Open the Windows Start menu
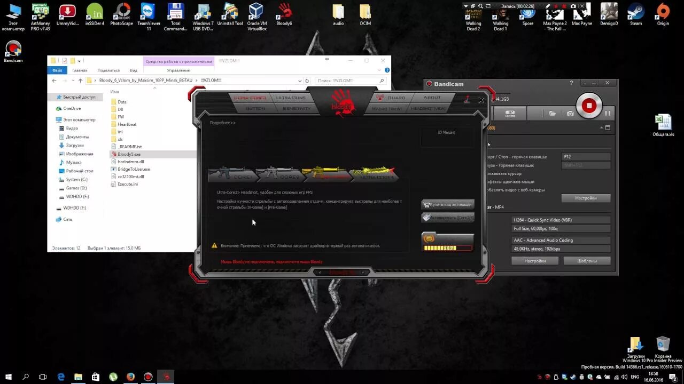 click(9, 377)
